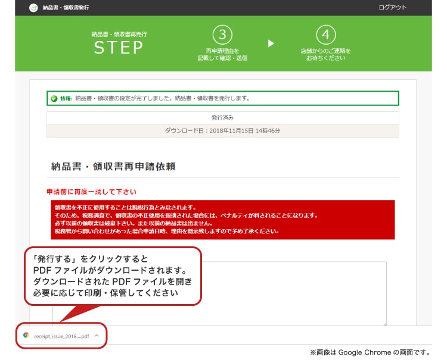Image resolution: width=447 pixels, height=360 pixels.
Task: Click the ダウンロード日 date row
Action: click(x=222, y=131)
